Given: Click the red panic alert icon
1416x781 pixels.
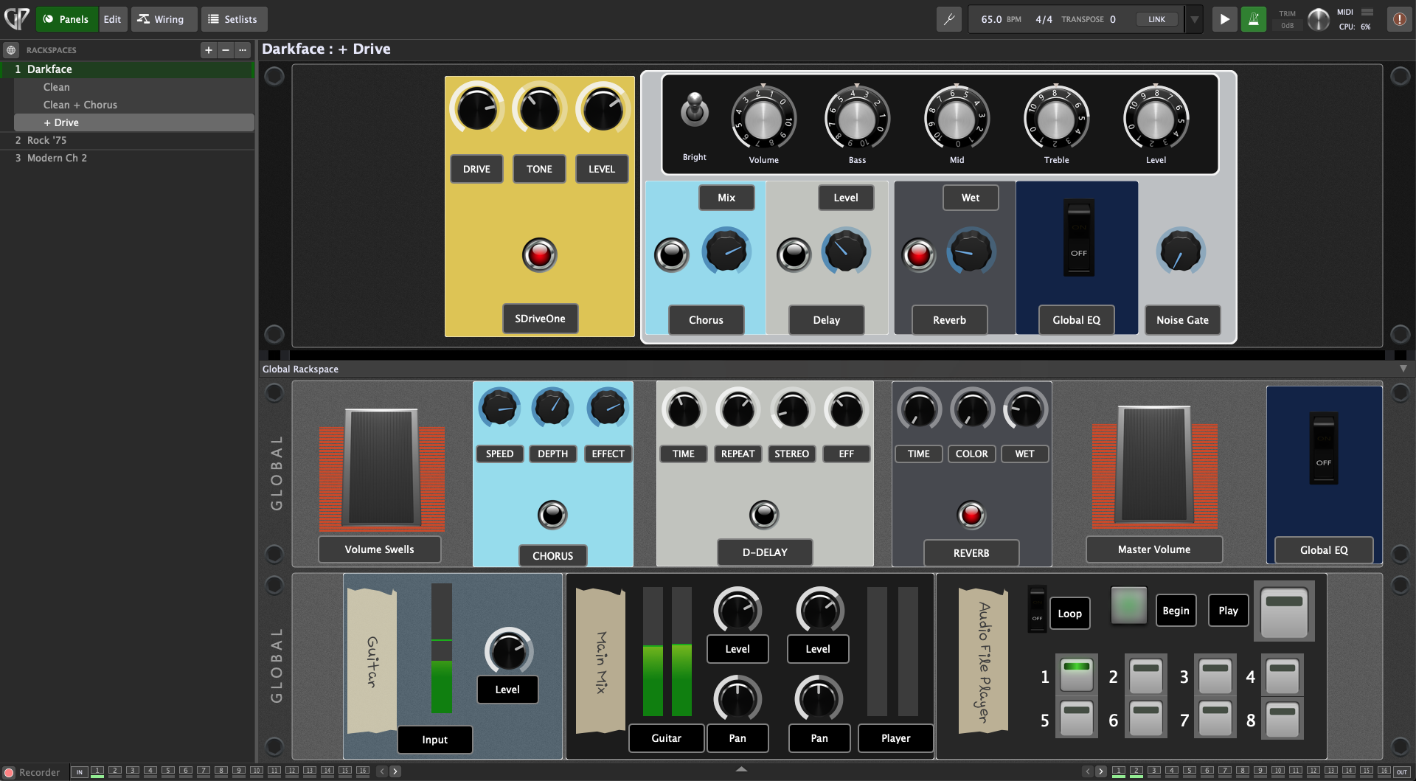Looking at the screenshot, I should coord(1400,19).
